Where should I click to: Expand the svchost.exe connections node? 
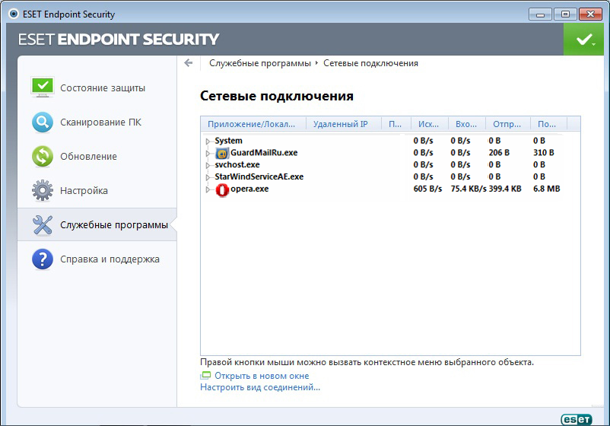[208, 165]
